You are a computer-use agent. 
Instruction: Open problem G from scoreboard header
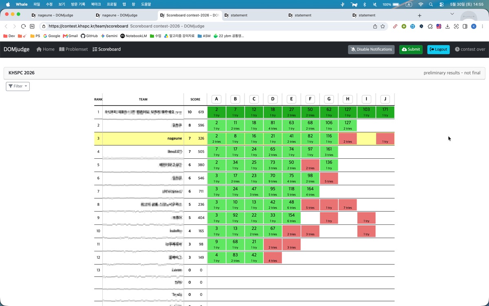[329, 99]
